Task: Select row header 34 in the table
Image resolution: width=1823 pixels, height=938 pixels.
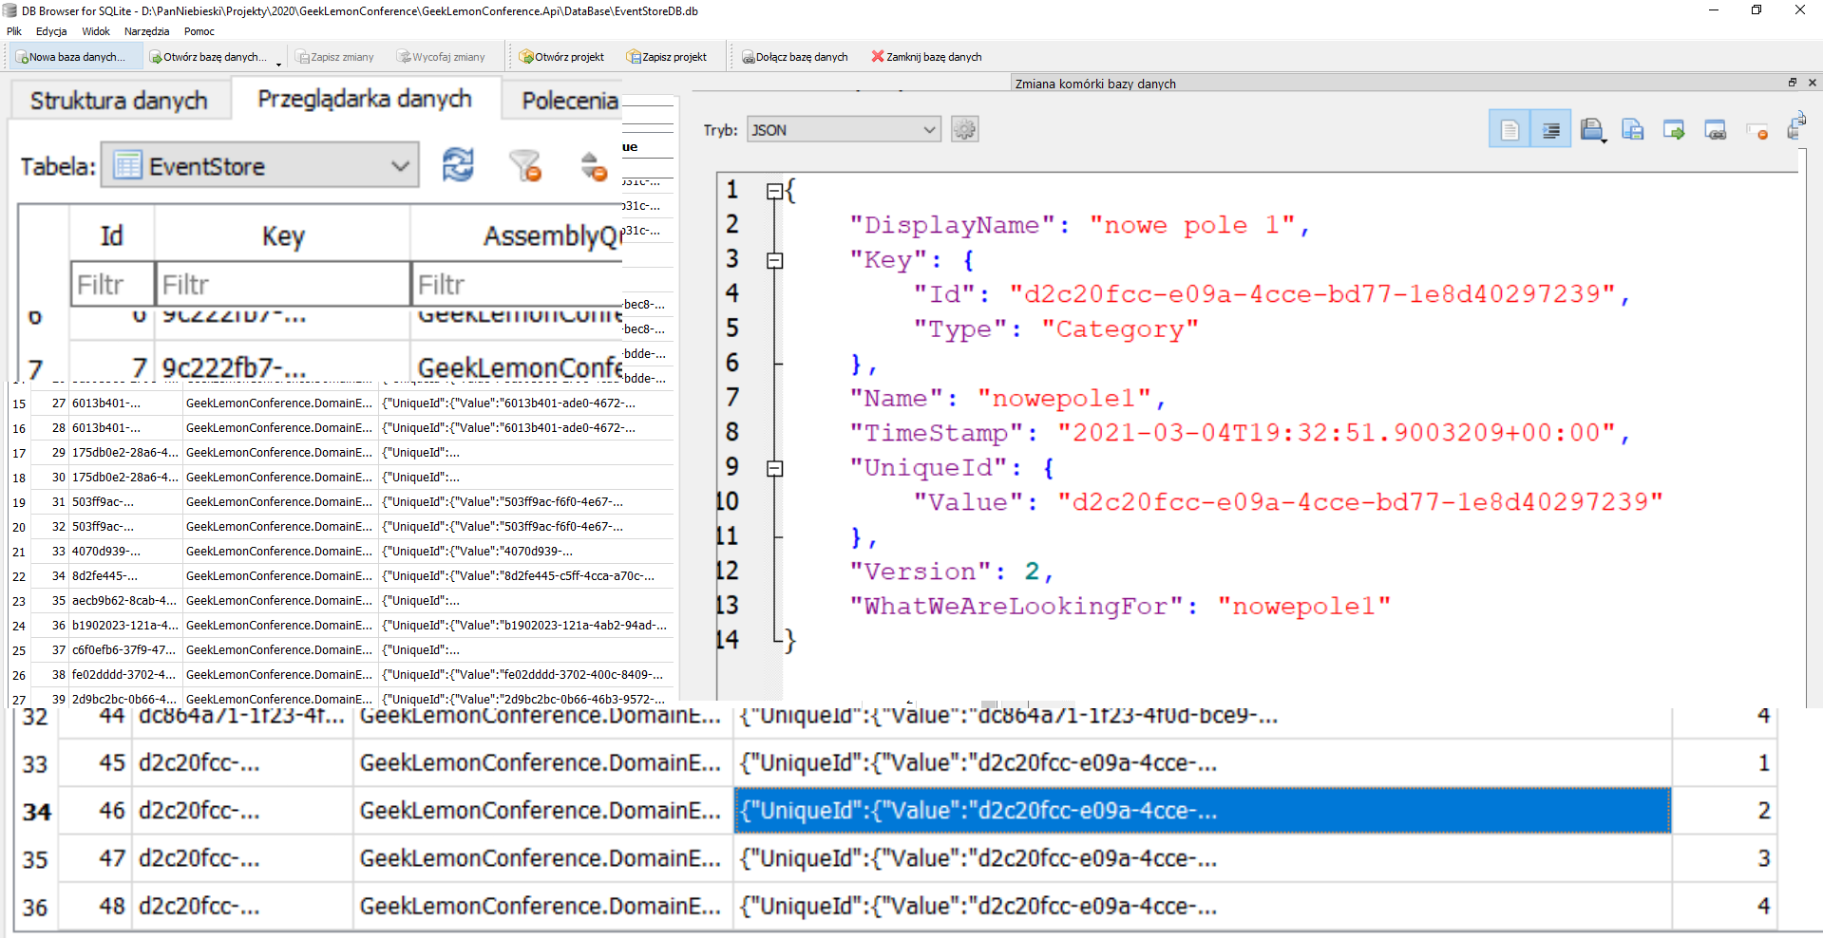Action: click(x=36, y=811)
